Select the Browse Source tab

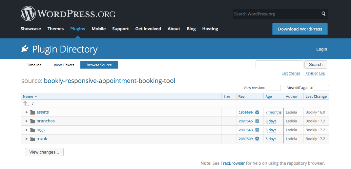pos(99,65)
